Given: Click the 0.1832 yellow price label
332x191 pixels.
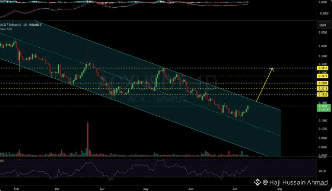Looking at the screenshot, I should click(323, 94).
